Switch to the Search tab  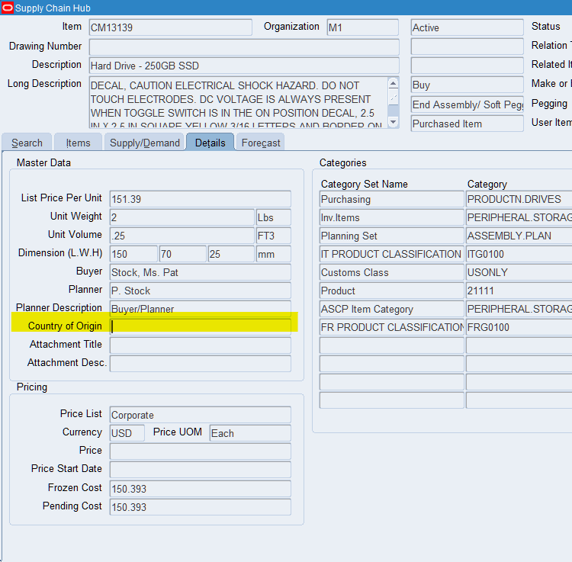pos(27,143)
